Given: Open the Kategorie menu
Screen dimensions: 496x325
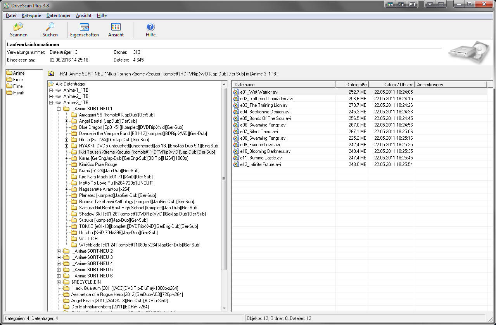Looking at the screenshot, I should click(x=31, y=15).
